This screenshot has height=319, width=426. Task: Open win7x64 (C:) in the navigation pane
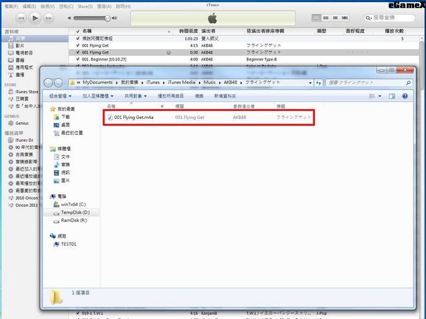[69, 204]
